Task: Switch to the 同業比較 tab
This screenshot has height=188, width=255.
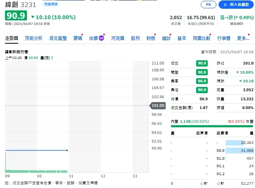Action: pos(201,38)
